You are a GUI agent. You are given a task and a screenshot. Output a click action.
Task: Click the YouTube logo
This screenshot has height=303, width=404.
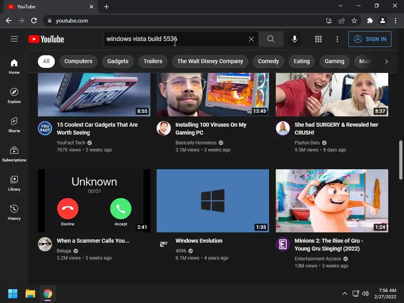pyautogui.click(x=46, y=39)
